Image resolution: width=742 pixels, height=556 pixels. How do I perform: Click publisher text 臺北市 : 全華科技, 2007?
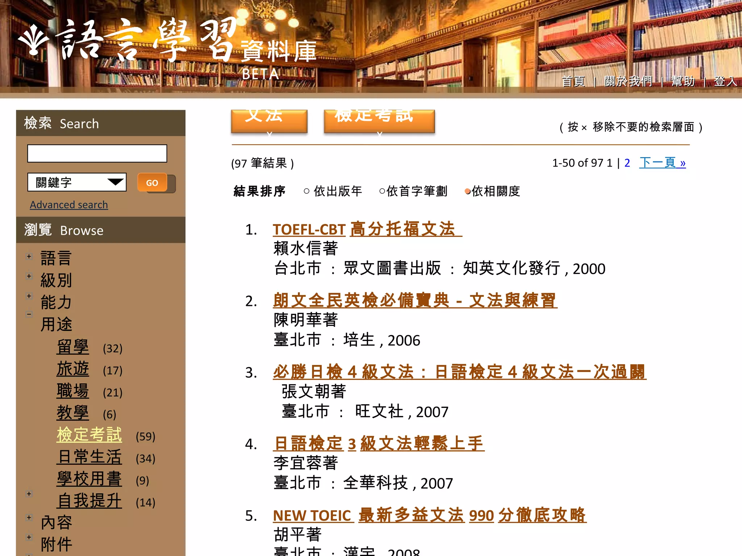click(363, 483)
